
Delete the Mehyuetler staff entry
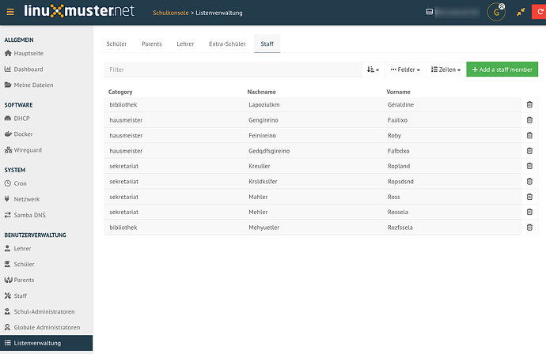[x=529, y=228]
